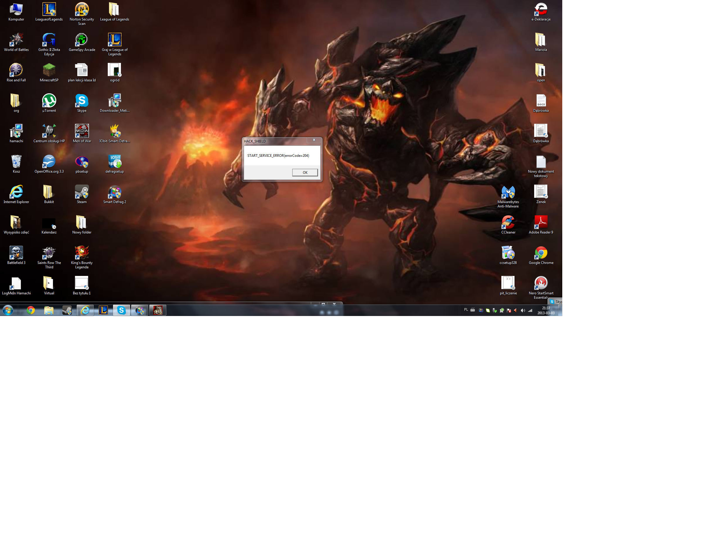This screenshot has height=553, width=704.
Task: Select the Komputer desktop icon
Action: point(16,12)
